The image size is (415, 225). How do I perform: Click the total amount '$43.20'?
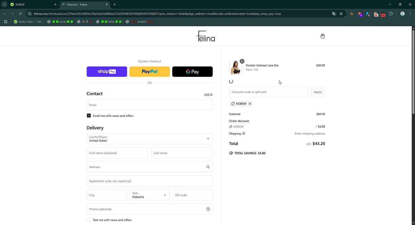click(x=319, y=144)
